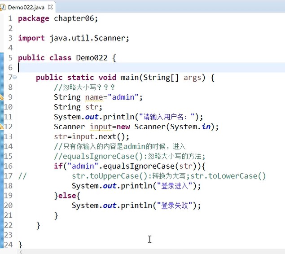Collapse the main method fold marker on line 7
This screenshot has height=254, width=285.
coord(15,77)
